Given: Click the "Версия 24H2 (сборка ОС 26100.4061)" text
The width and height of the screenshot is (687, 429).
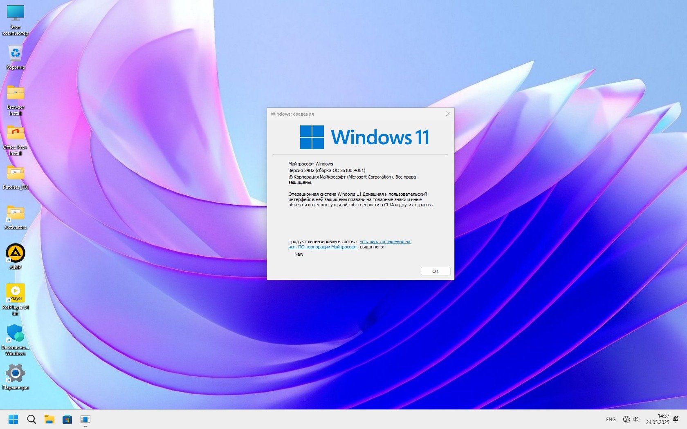Looking at the screenshot, I should (327, 170).
